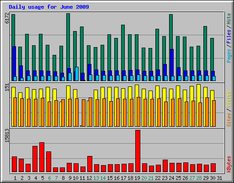The image size is (234, 183).
Task: Click the blue files bar for day 12
Action: 90,70
